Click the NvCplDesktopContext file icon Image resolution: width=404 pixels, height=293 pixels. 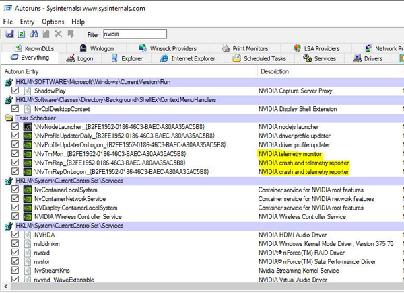click(28, 109)
